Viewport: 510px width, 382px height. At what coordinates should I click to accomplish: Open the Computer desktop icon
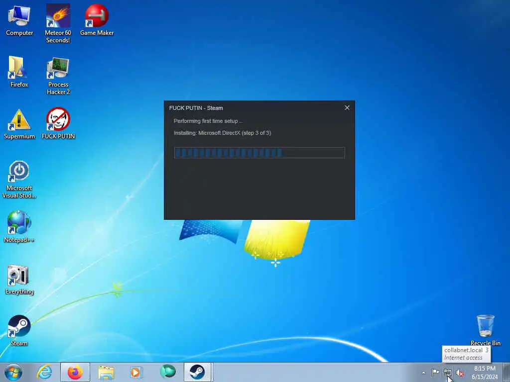click(19, 20)
